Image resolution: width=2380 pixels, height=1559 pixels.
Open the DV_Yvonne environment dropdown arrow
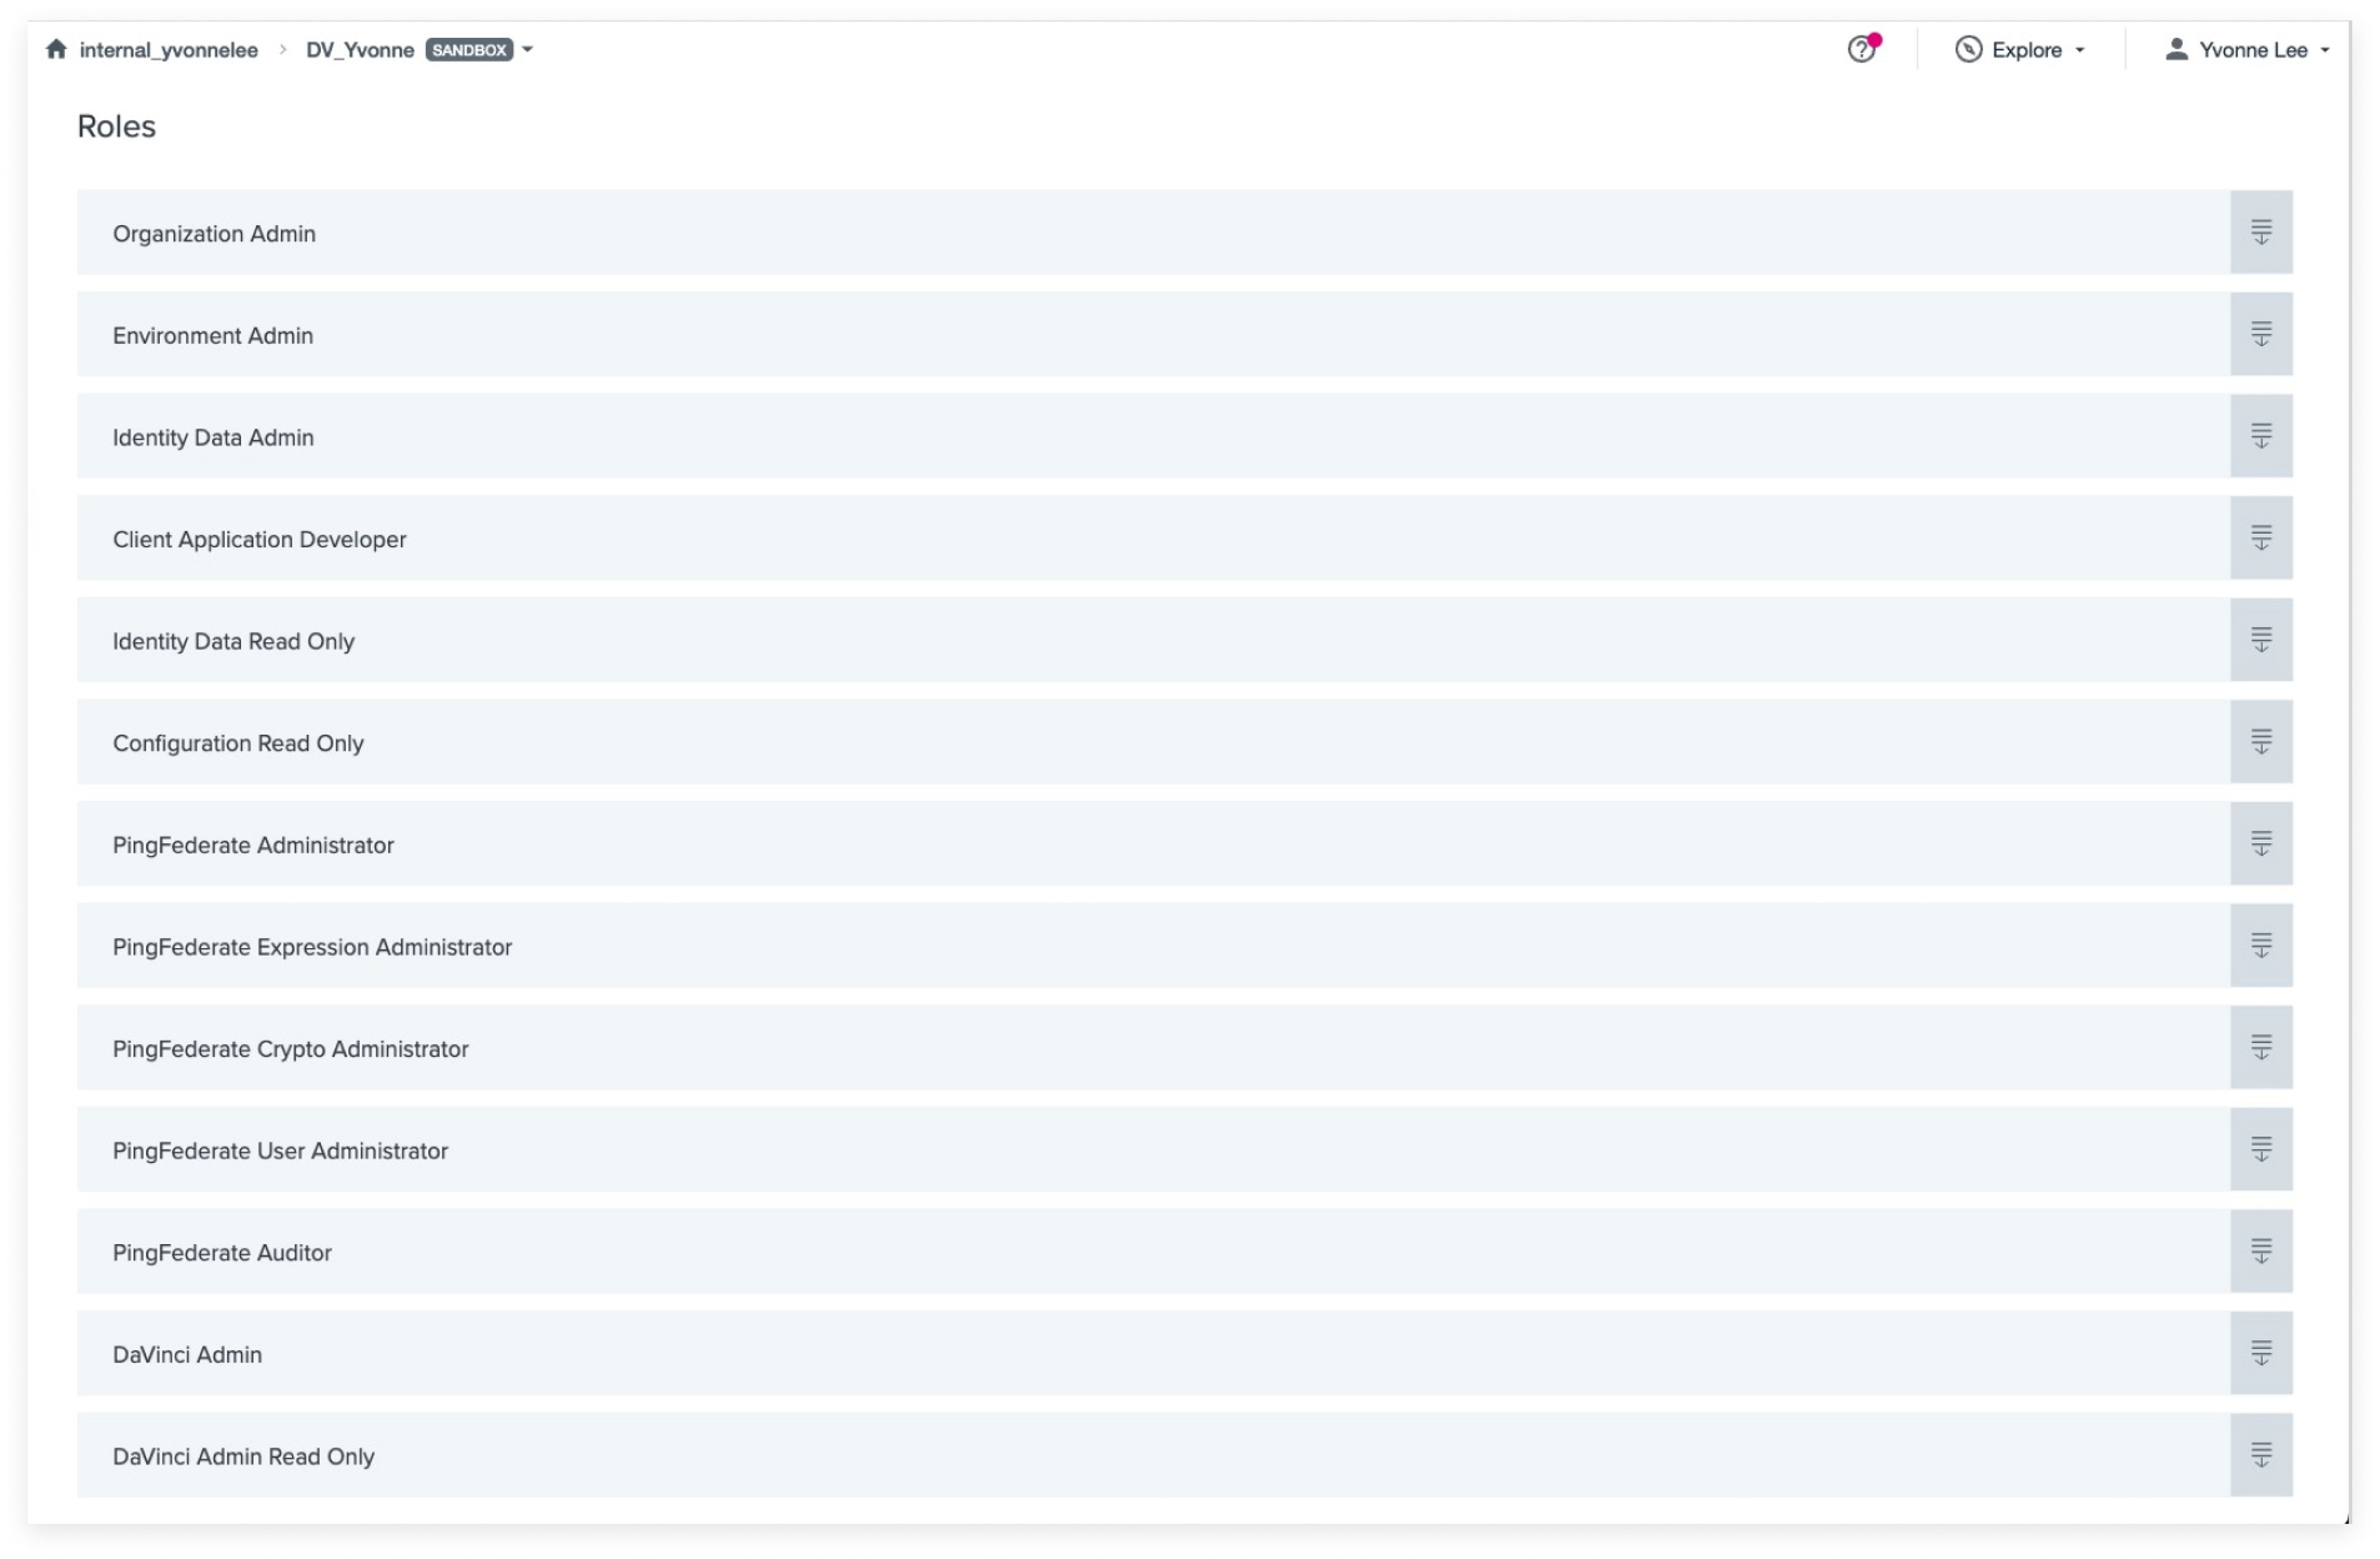pos(527,49)
